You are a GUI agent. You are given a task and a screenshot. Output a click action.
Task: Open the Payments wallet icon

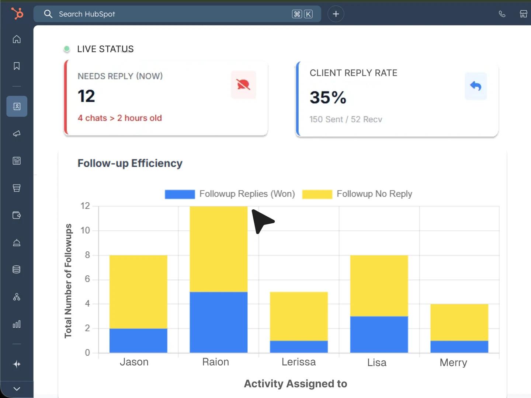coord(17,216)
